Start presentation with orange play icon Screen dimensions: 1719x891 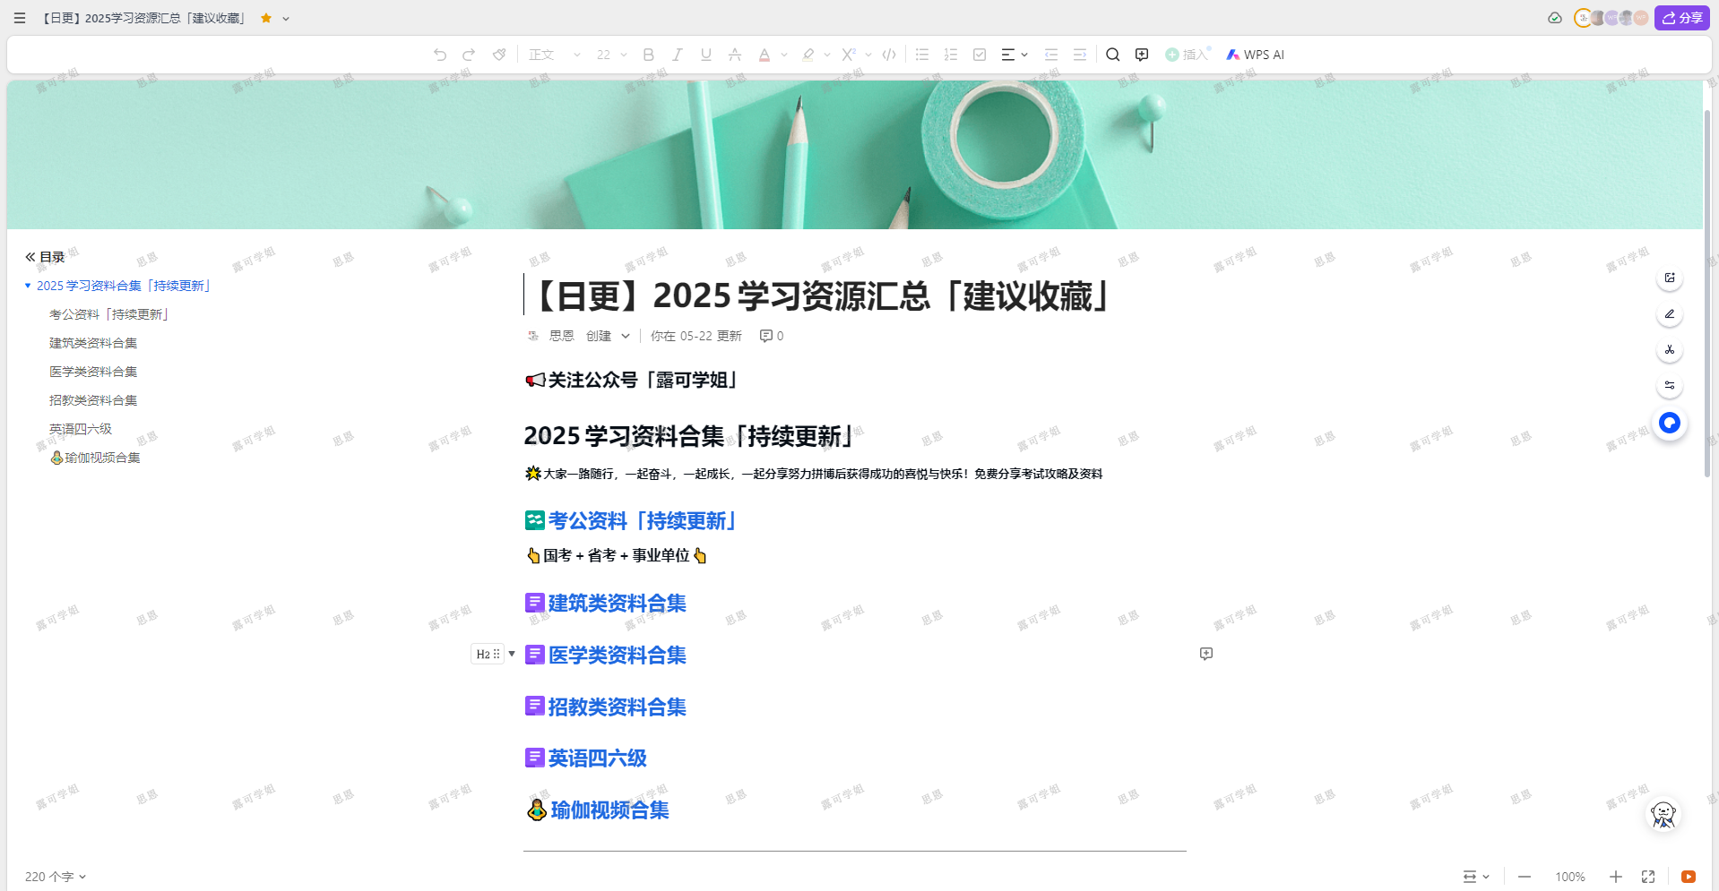click(1689, 877)
